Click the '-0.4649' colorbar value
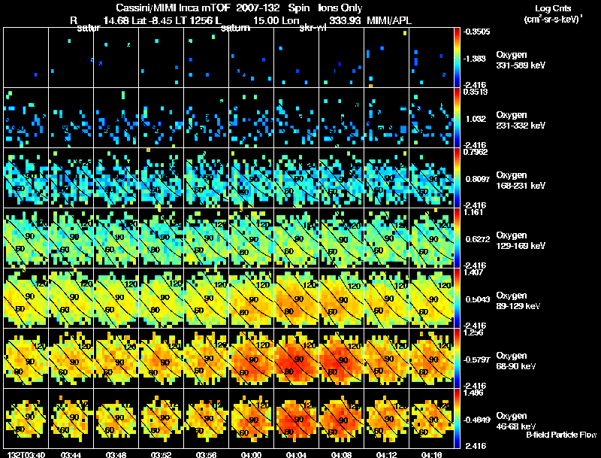This screenshot has width=601, height=458. [476, 420]
